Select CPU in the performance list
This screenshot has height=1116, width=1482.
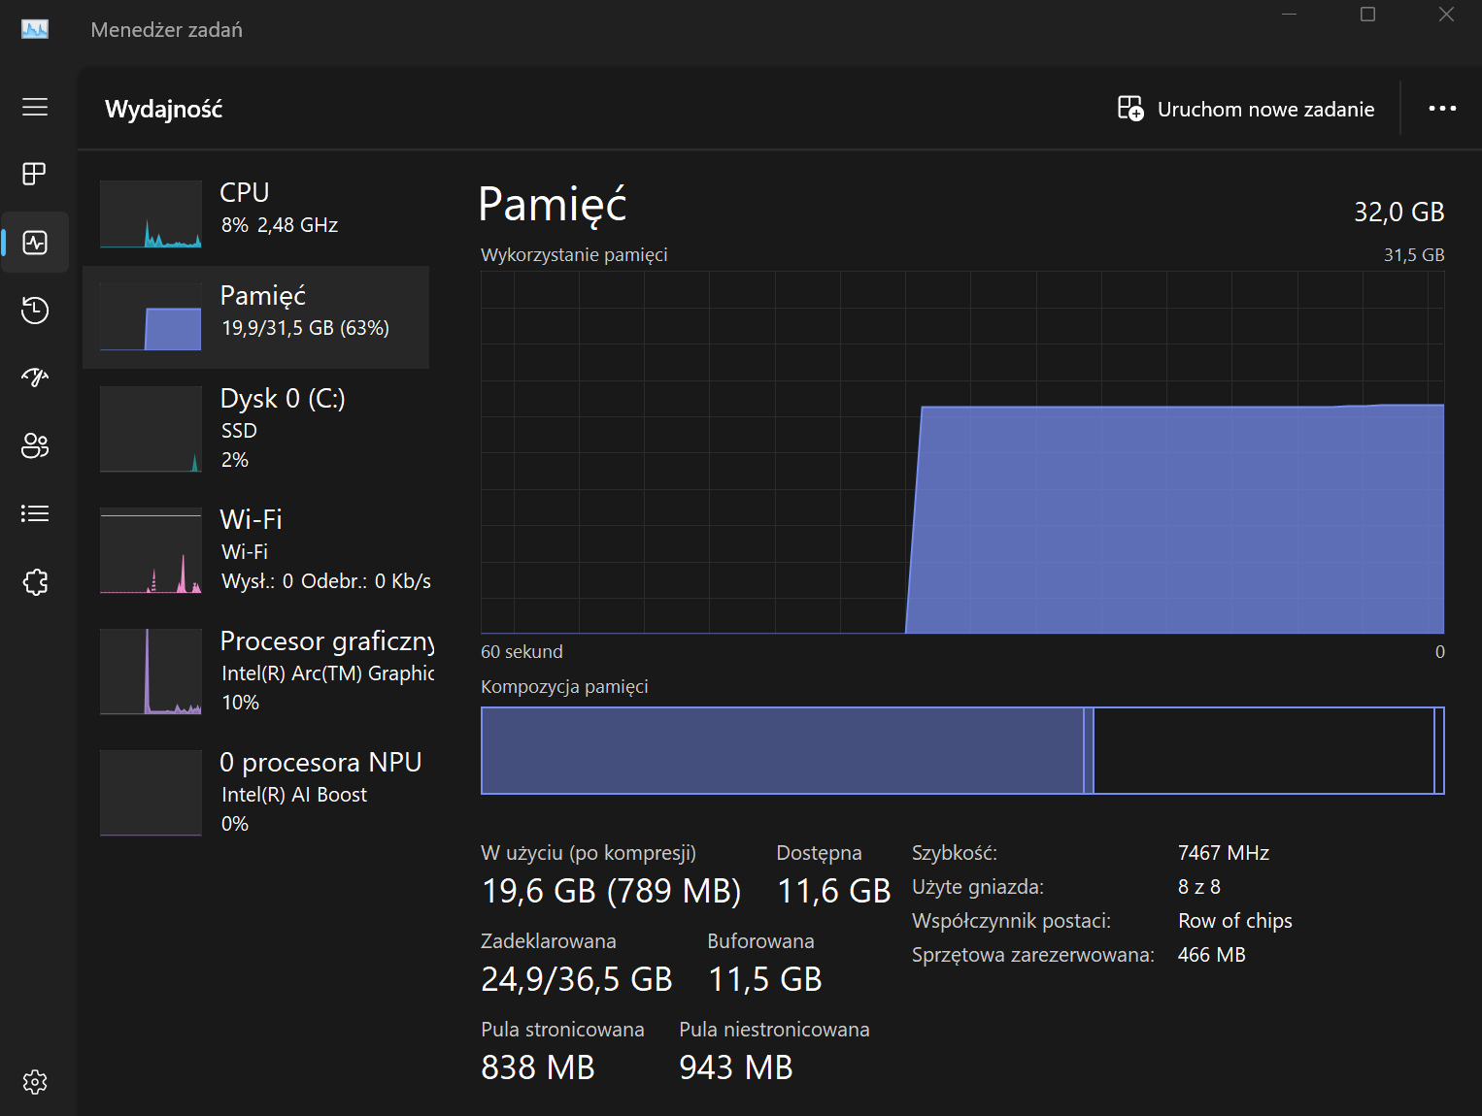click(x=257, y=213)
